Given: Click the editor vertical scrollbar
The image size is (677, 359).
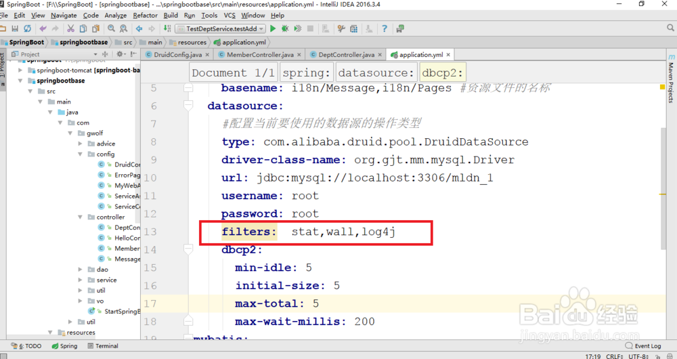Looking at the screenshot, I should [663, 188].
